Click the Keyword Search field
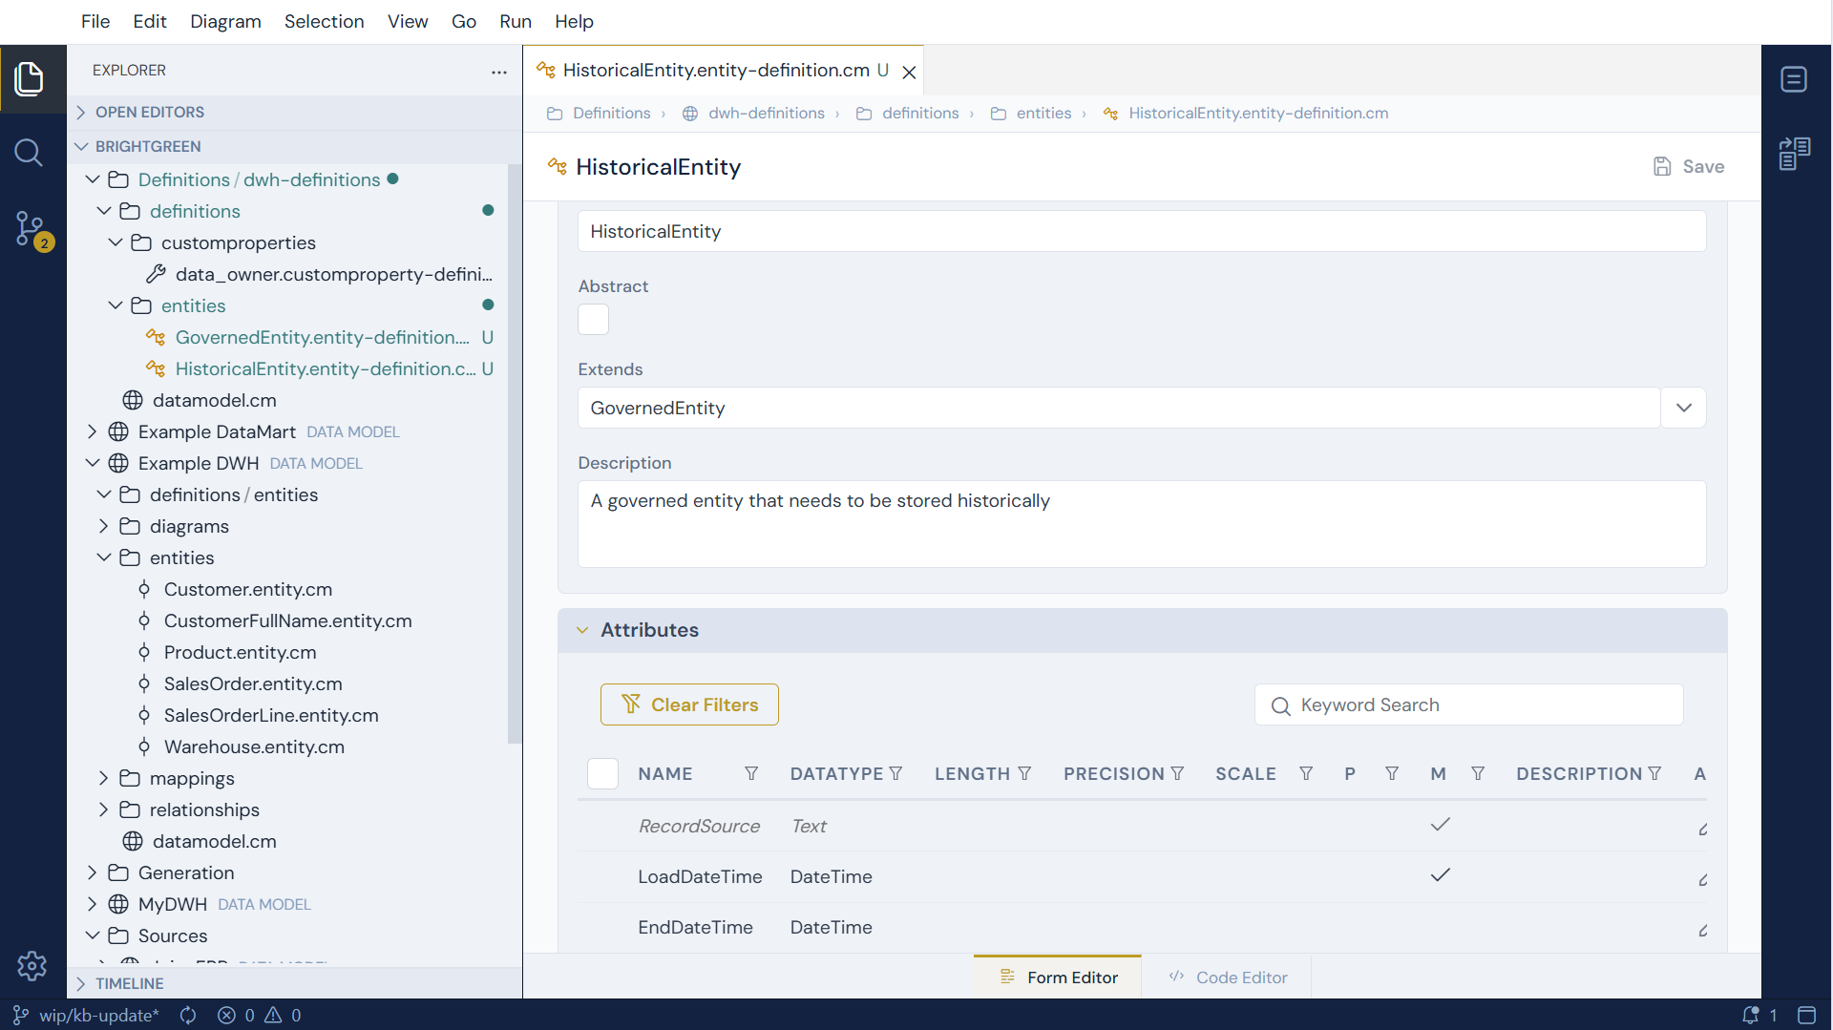The image size is (1833, 1030). coord(1468,704)
